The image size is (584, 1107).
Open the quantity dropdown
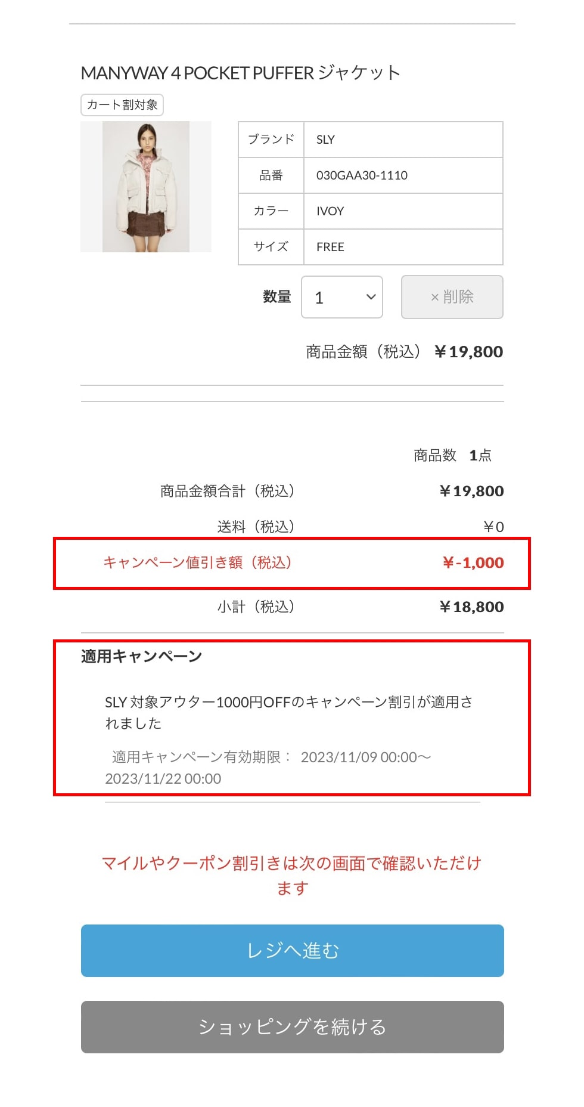pyautogui.click(x=341, y=297)
